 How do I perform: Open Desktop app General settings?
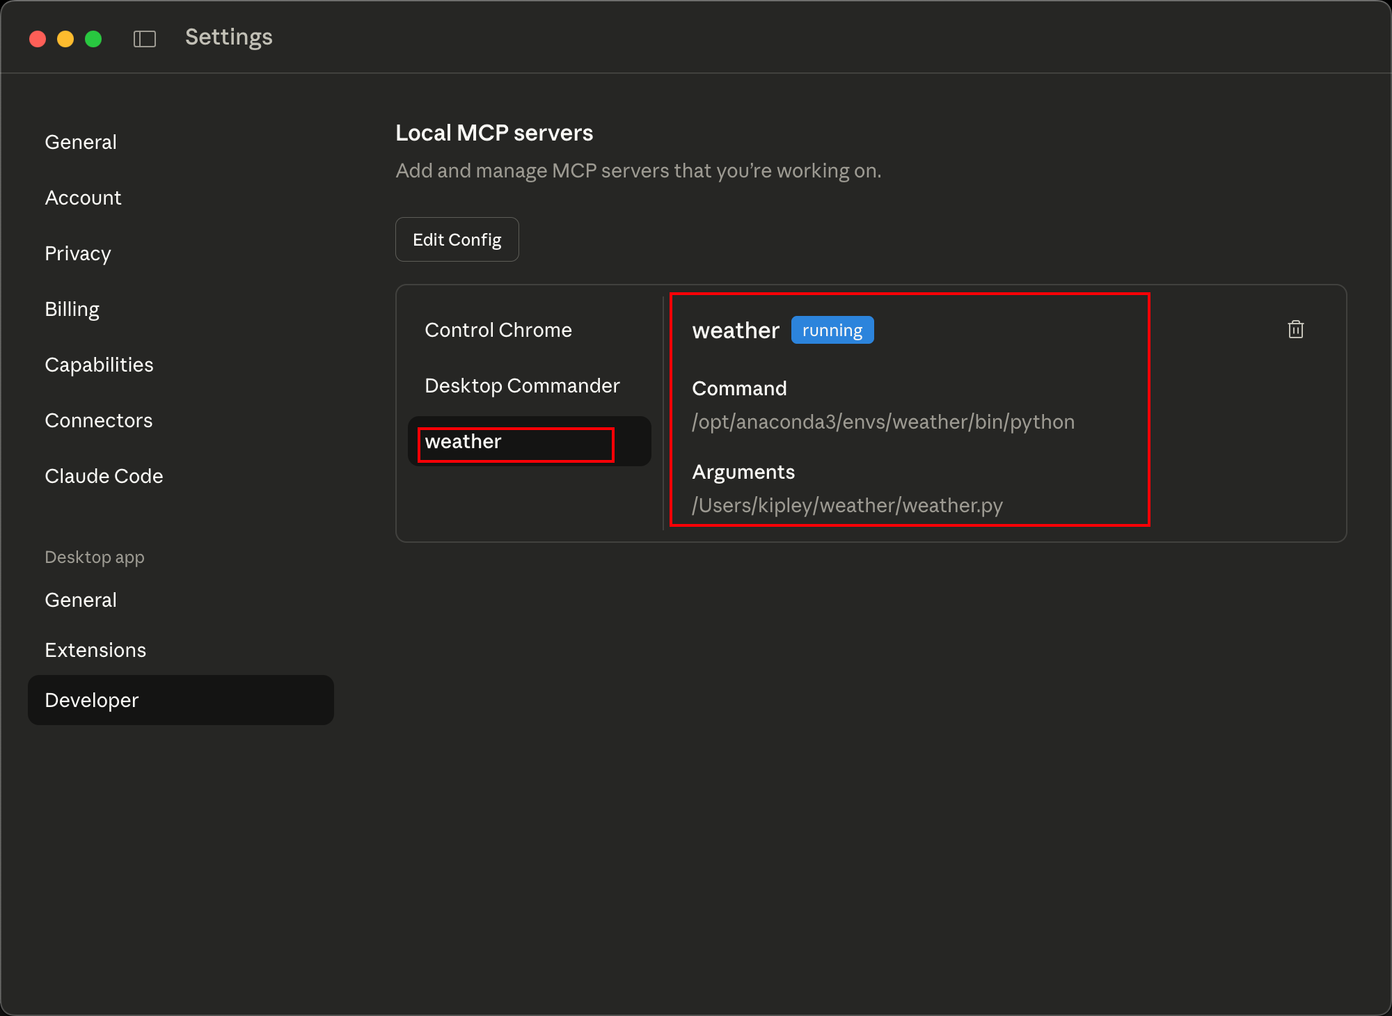point(81,600)
